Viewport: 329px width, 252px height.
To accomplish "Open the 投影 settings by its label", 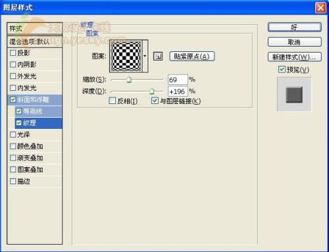I will click(24, 53).
